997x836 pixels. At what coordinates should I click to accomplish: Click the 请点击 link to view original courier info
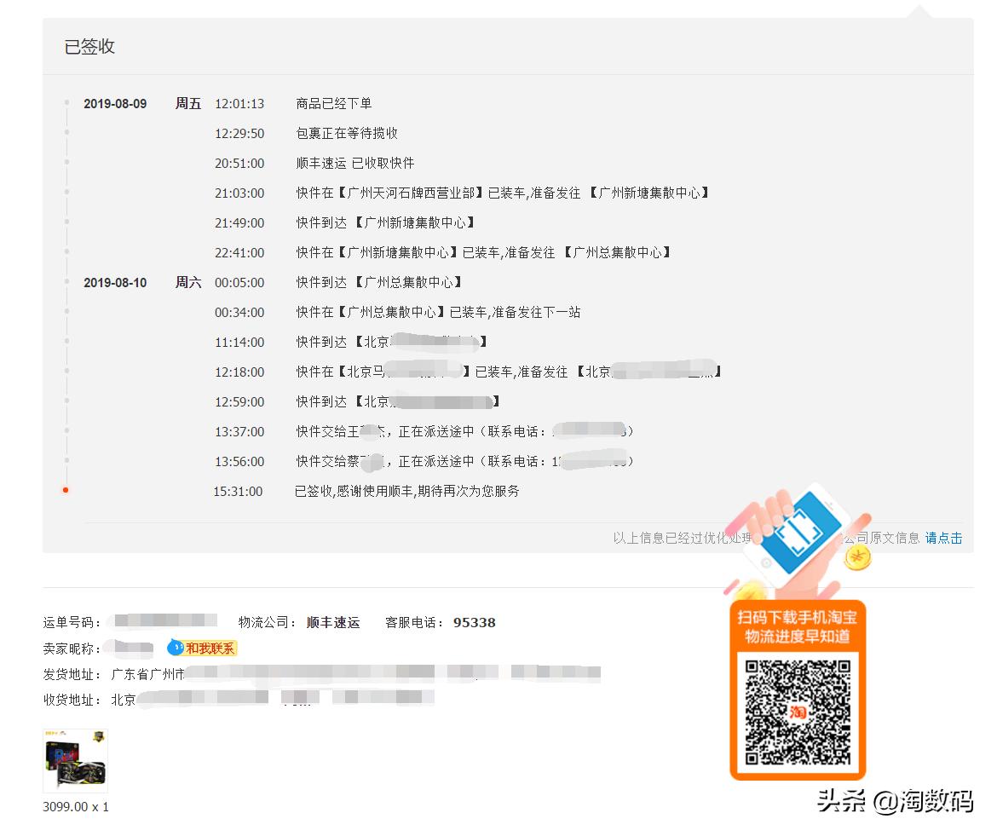[x=943, y=538]
